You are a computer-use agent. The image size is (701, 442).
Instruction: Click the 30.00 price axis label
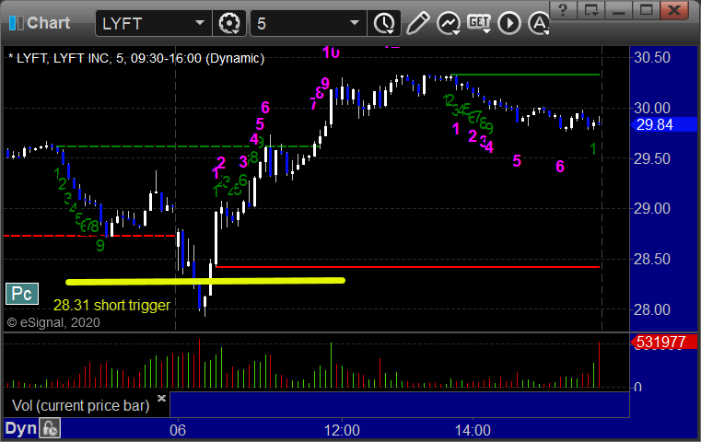[652, 108]
